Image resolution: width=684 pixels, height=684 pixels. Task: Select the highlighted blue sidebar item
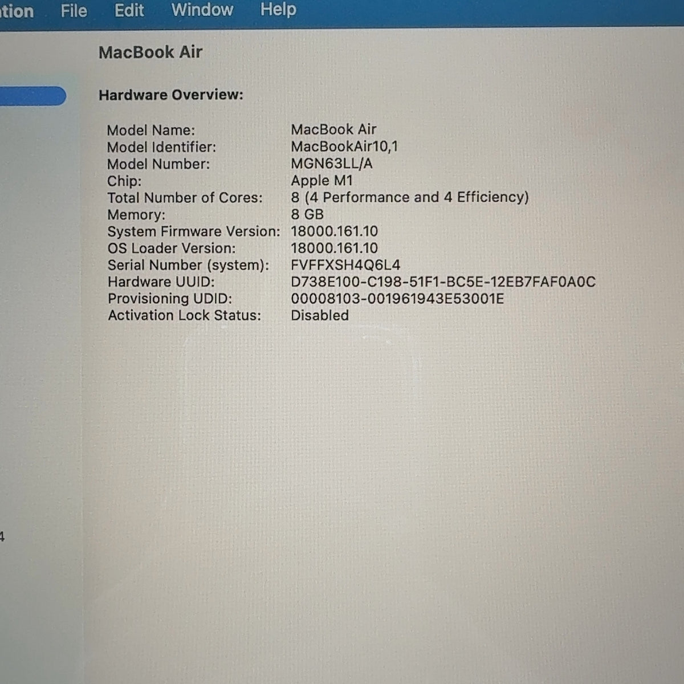(32, 96)
